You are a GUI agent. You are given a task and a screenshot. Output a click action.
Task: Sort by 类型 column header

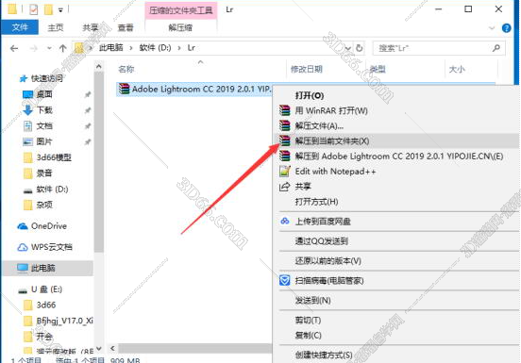378,69
